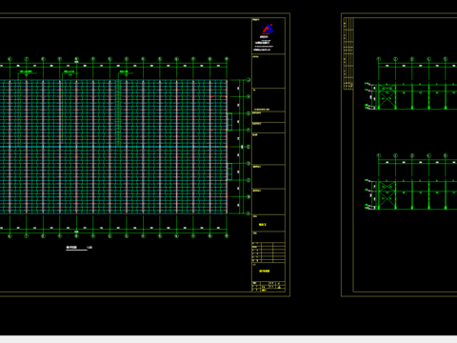
Task: Click the bottommost grid bubble right of the plan
Action: 248,213
